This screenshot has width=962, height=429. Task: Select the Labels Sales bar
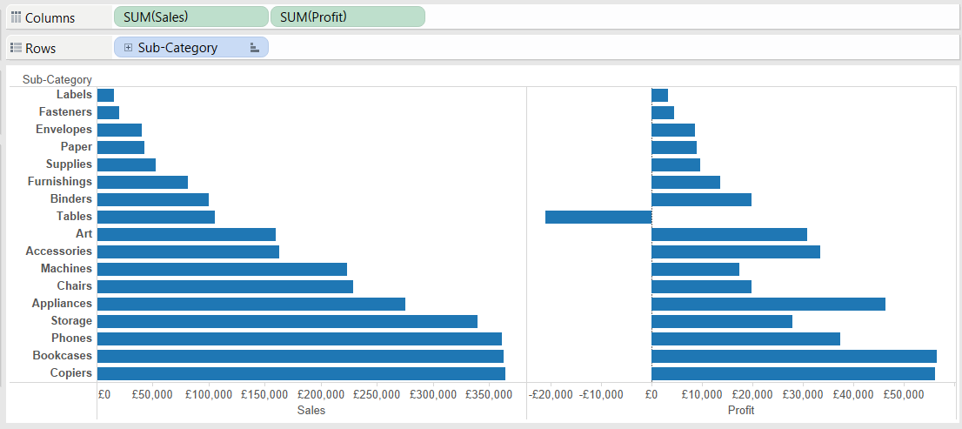tap(105, 95)
